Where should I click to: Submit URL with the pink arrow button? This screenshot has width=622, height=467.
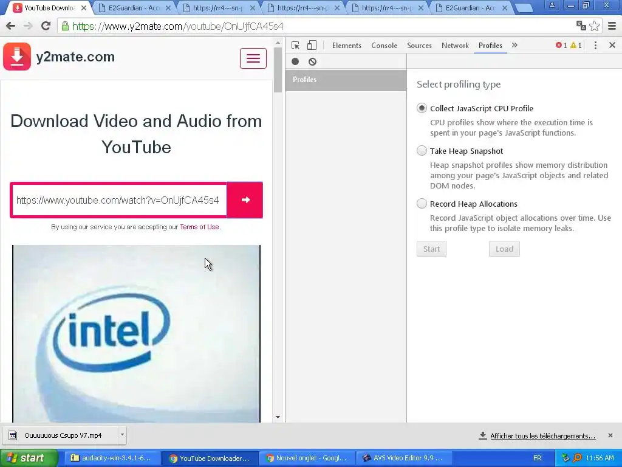click(245, 199)
